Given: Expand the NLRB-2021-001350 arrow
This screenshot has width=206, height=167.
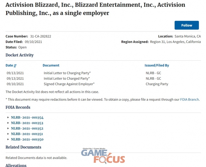Looking at the screenshot, I should 8,139.
